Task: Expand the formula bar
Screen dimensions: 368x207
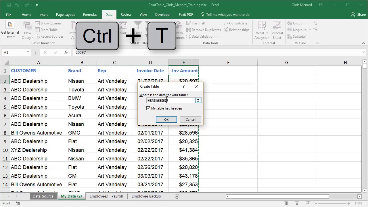Action: 364,52
